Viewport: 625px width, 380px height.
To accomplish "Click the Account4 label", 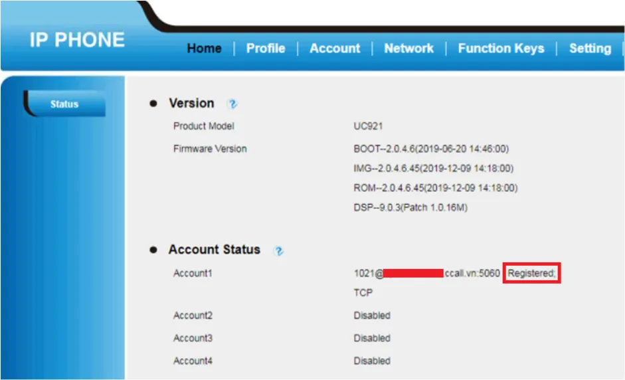I will click(x=193, y=361).
